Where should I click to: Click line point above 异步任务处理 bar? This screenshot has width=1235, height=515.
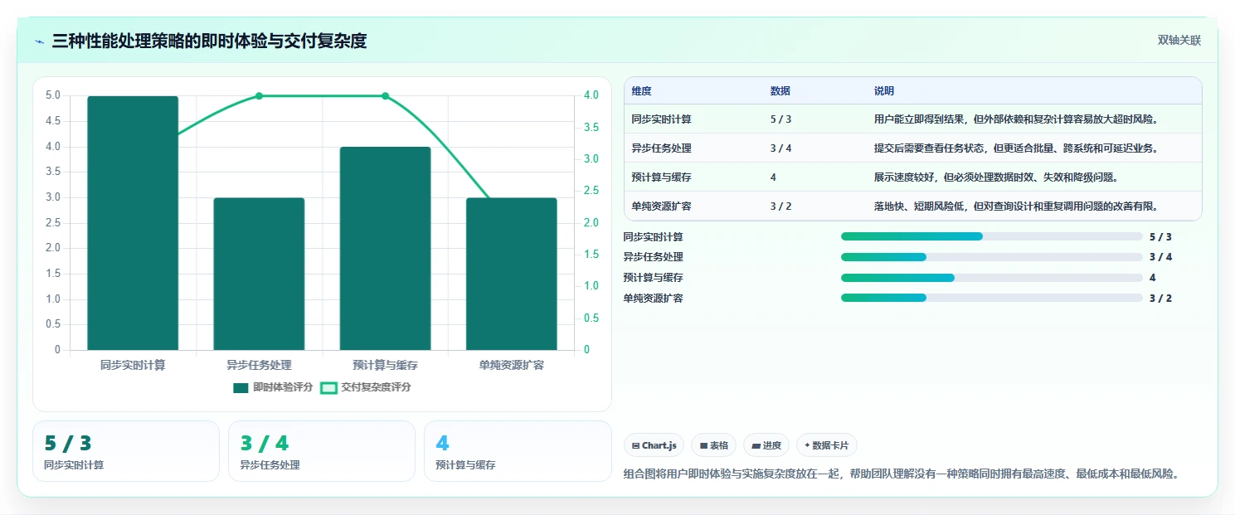coord(259,96)
